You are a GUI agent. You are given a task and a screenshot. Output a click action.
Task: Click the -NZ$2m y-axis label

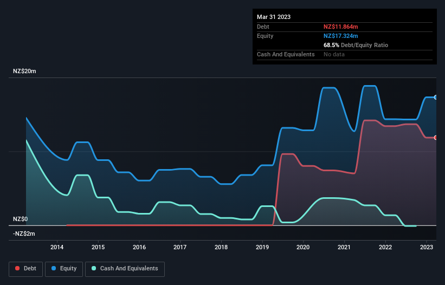pos(24,234)
